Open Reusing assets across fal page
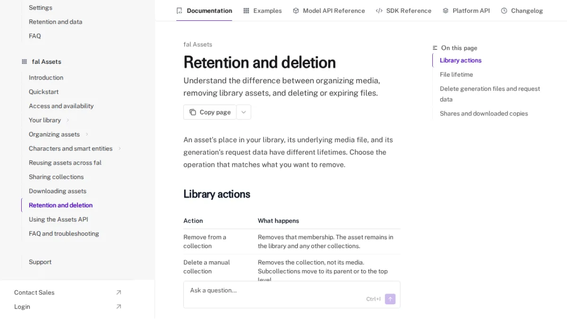This screenshot has width=567, height=319. coord(65,163)
